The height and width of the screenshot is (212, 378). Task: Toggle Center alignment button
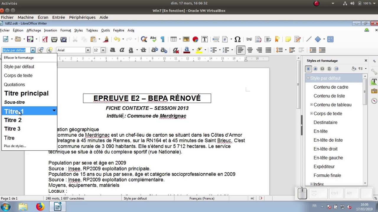[250, 50]
